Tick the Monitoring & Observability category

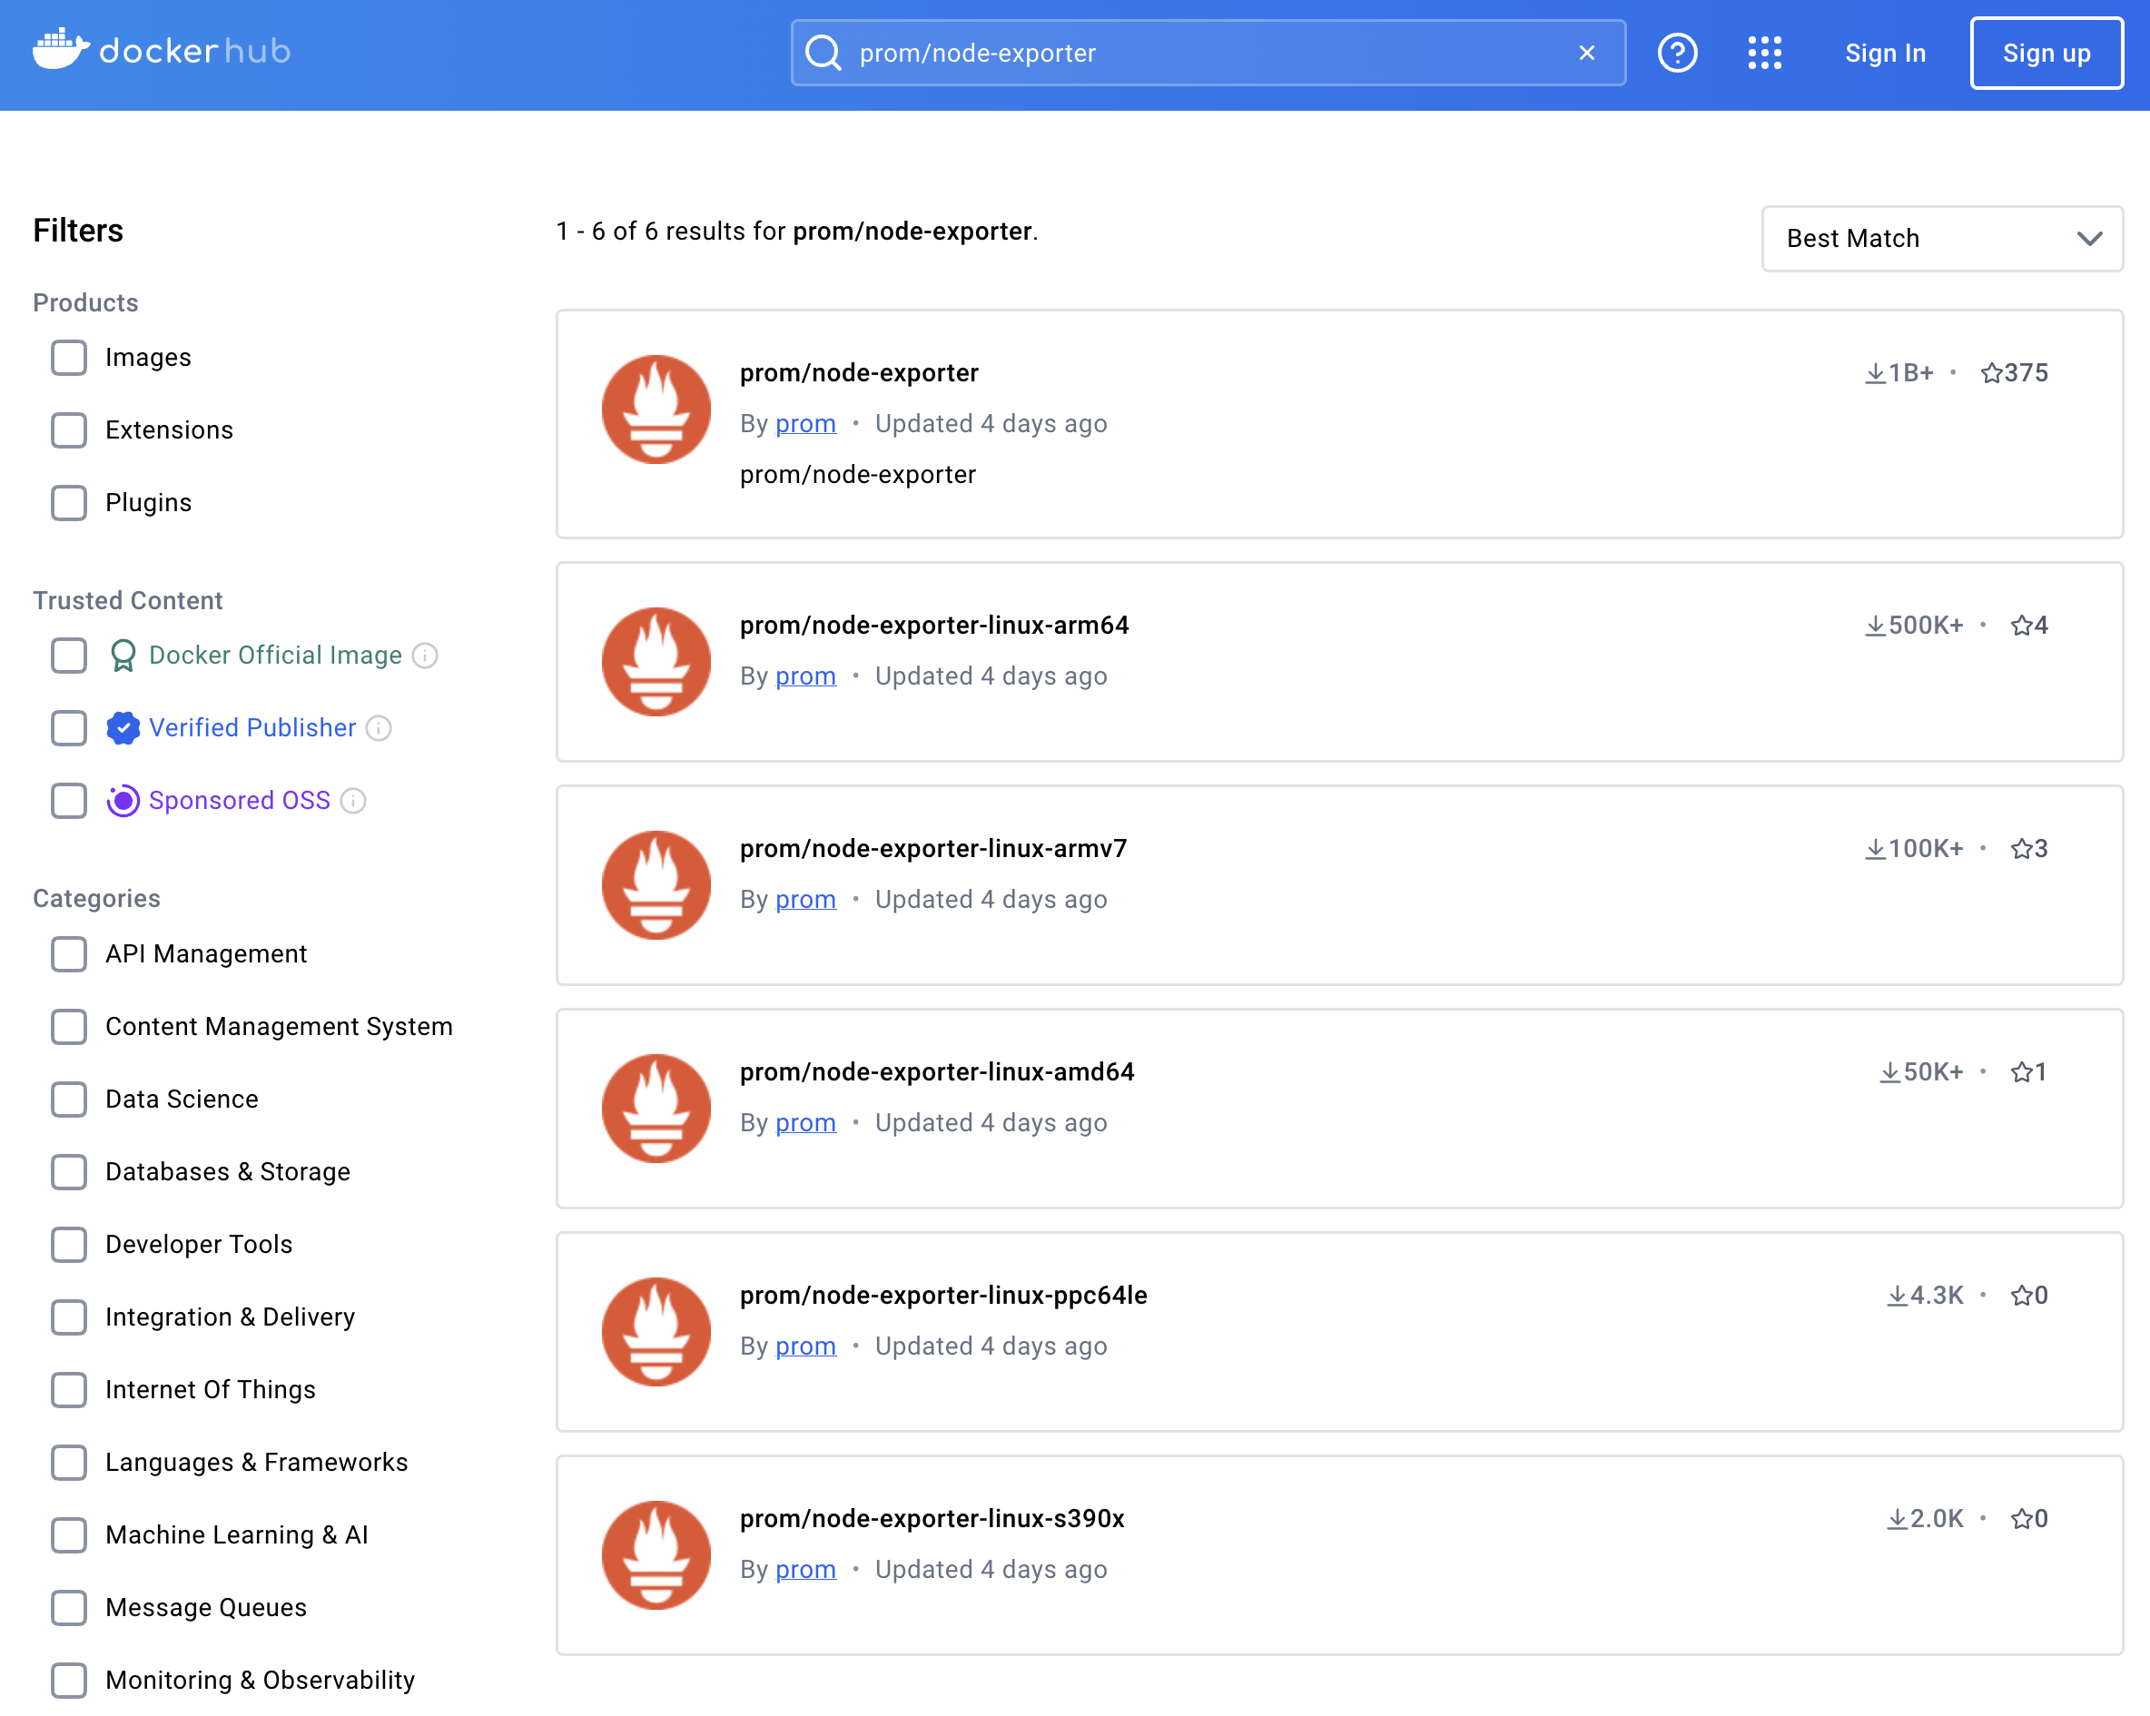click(69, 1679)
